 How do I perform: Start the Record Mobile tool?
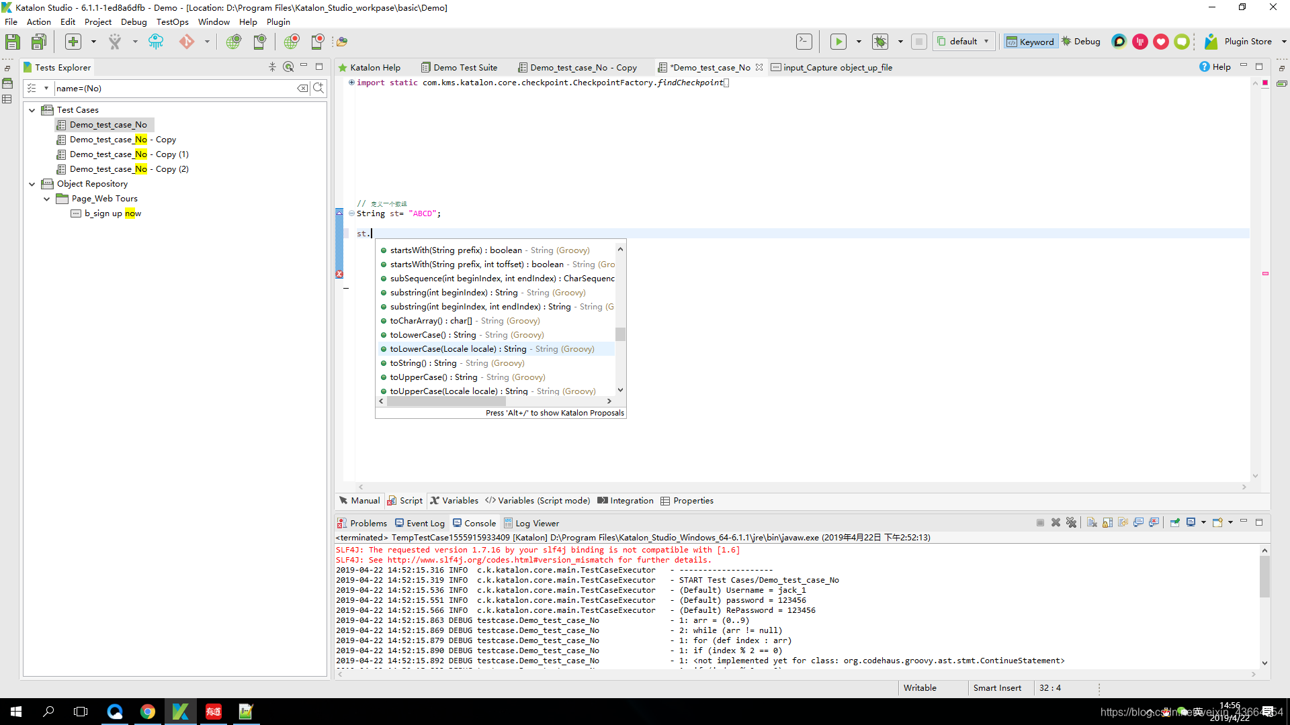(x=317, y=42)
